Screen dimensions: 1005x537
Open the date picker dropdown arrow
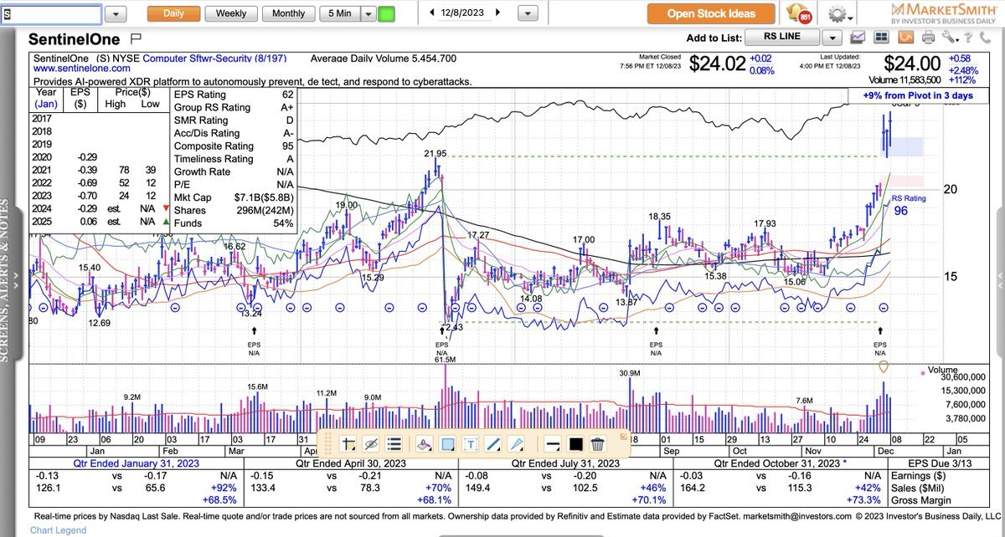[528, 14]
